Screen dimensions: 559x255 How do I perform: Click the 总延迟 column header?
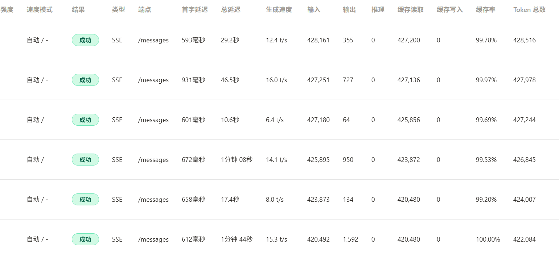click(x=231, y=10)
